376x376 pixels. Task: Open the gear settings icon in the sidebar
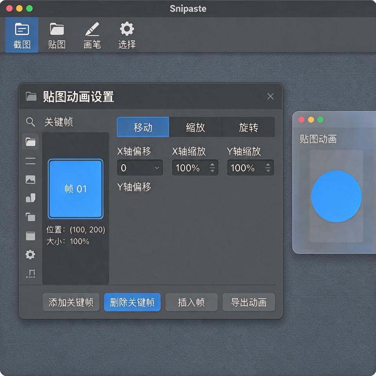[30, 254]
